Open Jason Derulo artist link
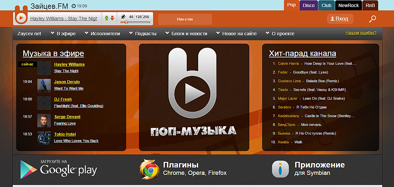Viewport: 394px width, 187px height. click(67, 82)
